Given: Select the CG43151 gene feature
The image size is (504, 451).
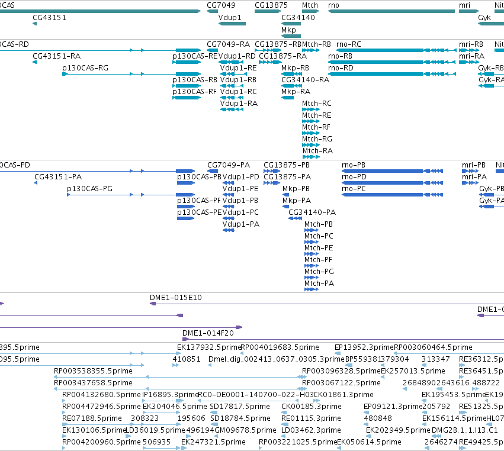Looking at the screenshot, I should point(35,24).
